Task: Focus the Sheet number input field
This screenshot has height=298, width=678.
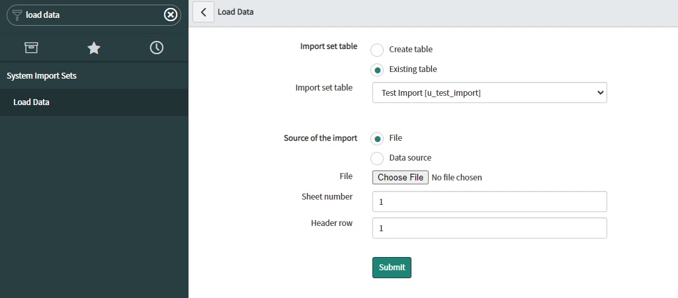Action: point(489,202)
